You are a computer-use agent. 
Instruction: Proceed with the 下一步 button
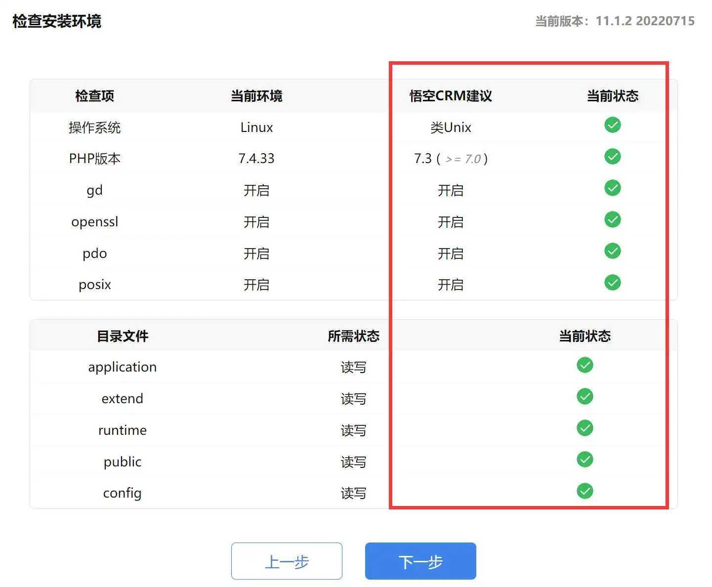[x=420, y=561]
